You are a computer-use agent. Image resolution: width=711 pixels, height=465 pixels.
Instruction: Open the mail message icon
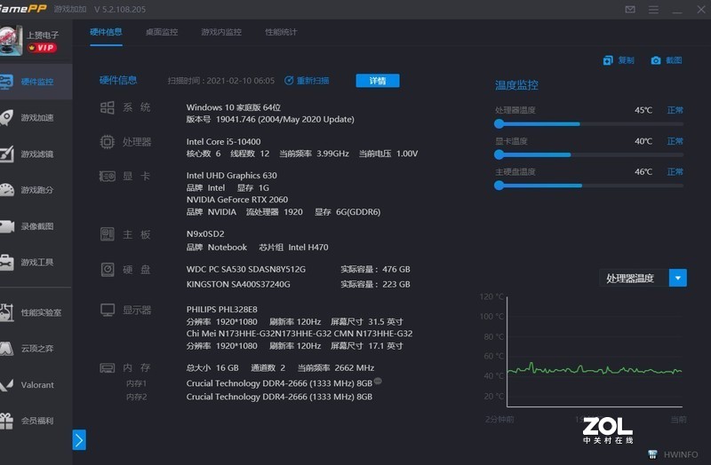pyautogui.click(x=630, y=10)
